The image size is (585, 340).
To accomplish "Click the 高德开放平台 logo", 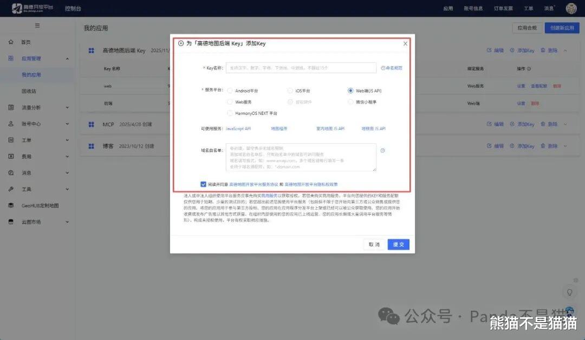I will tap(32, 8).
